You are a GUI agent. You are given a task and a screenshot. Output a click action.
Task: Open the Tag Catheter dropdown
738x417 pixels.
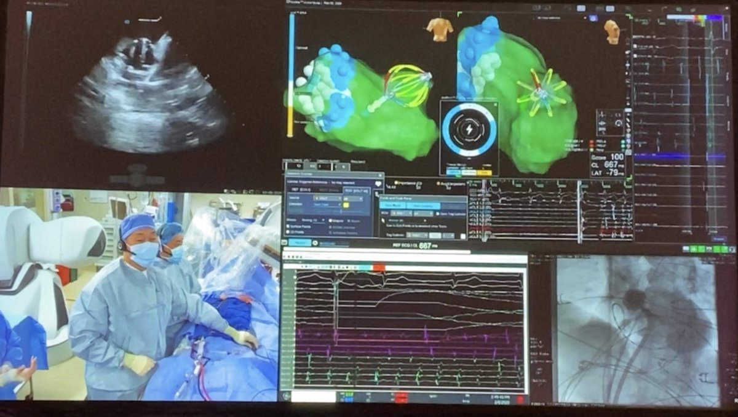coord(417,236)
